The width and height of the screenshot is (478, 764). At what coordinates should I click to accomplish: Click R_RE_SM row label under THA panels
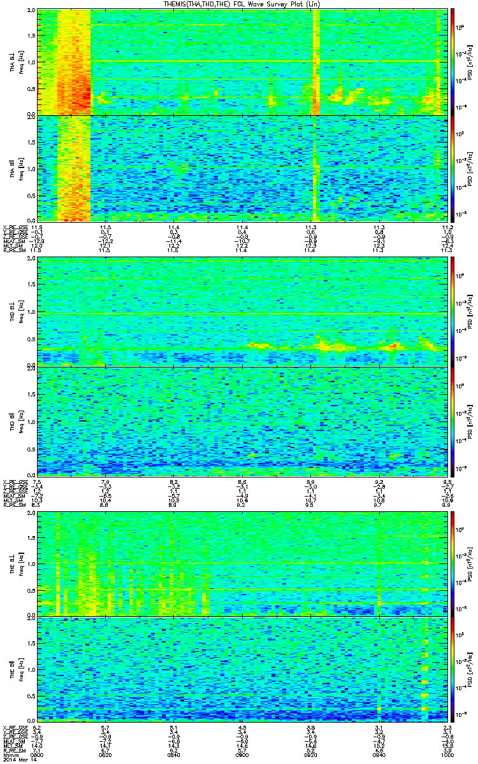point(15,251)
